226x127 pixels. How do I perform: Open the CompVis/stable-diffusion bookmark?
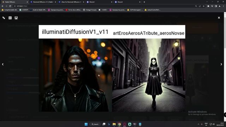(10, 10)
